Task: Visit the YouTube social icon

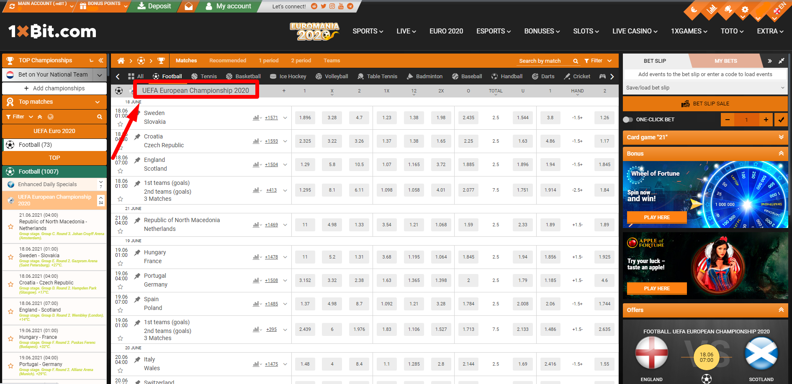Action: coord(341,6)
